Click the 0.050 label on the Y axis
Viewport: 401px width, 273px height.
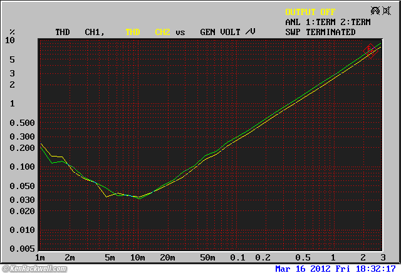click(x=23, y=186)
